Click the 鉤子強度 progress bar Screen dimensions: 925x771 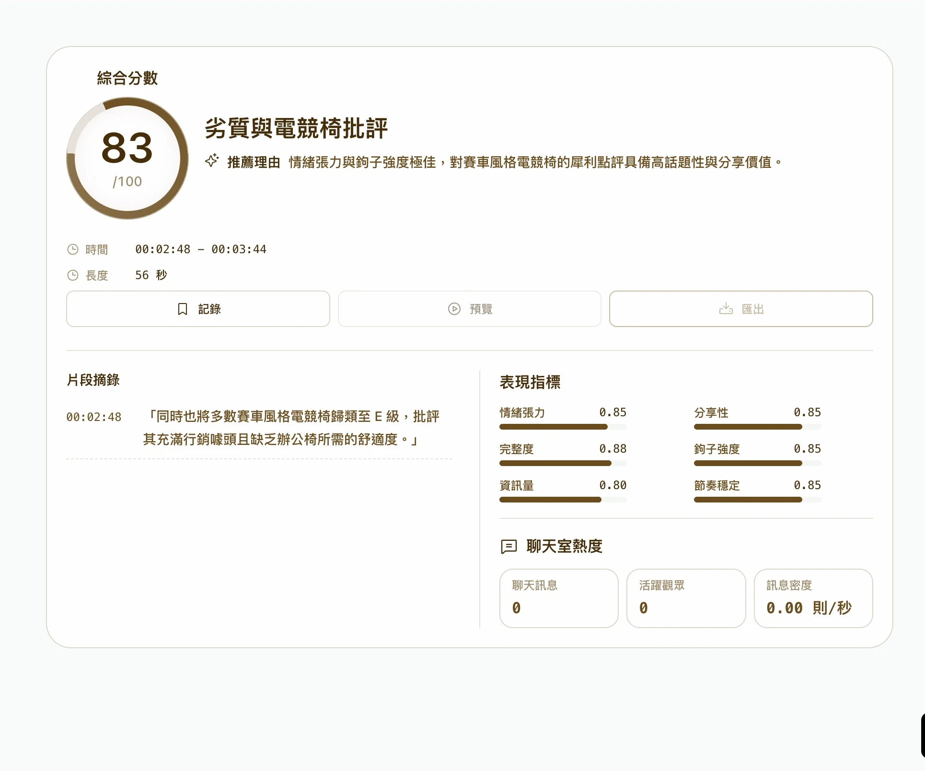757,463
